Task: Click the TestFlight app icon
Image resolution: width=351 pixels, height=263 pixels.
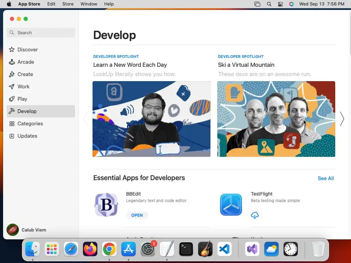Action: (231, 205)
